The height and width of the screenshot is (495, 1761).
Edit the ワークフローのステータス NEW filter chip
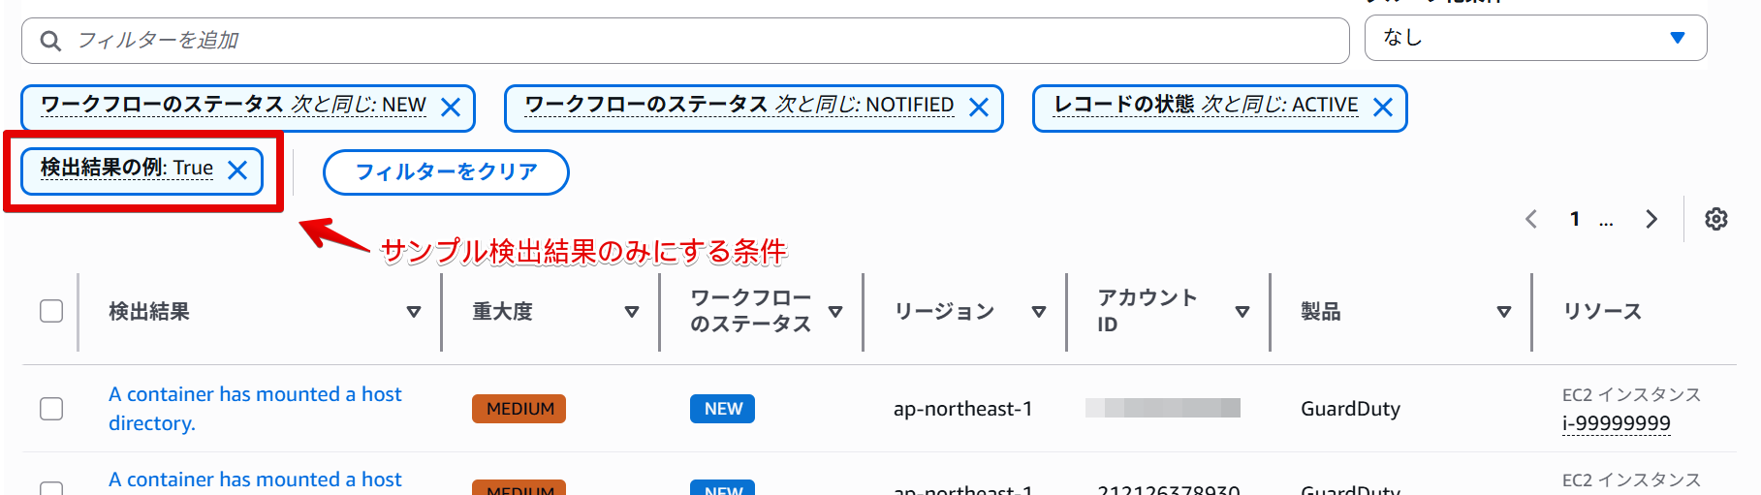(234, 105)
